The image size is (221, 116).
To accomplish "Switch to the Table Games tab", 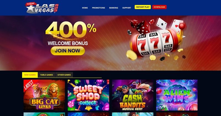I will pyautogui.click(x=46, y=75).
